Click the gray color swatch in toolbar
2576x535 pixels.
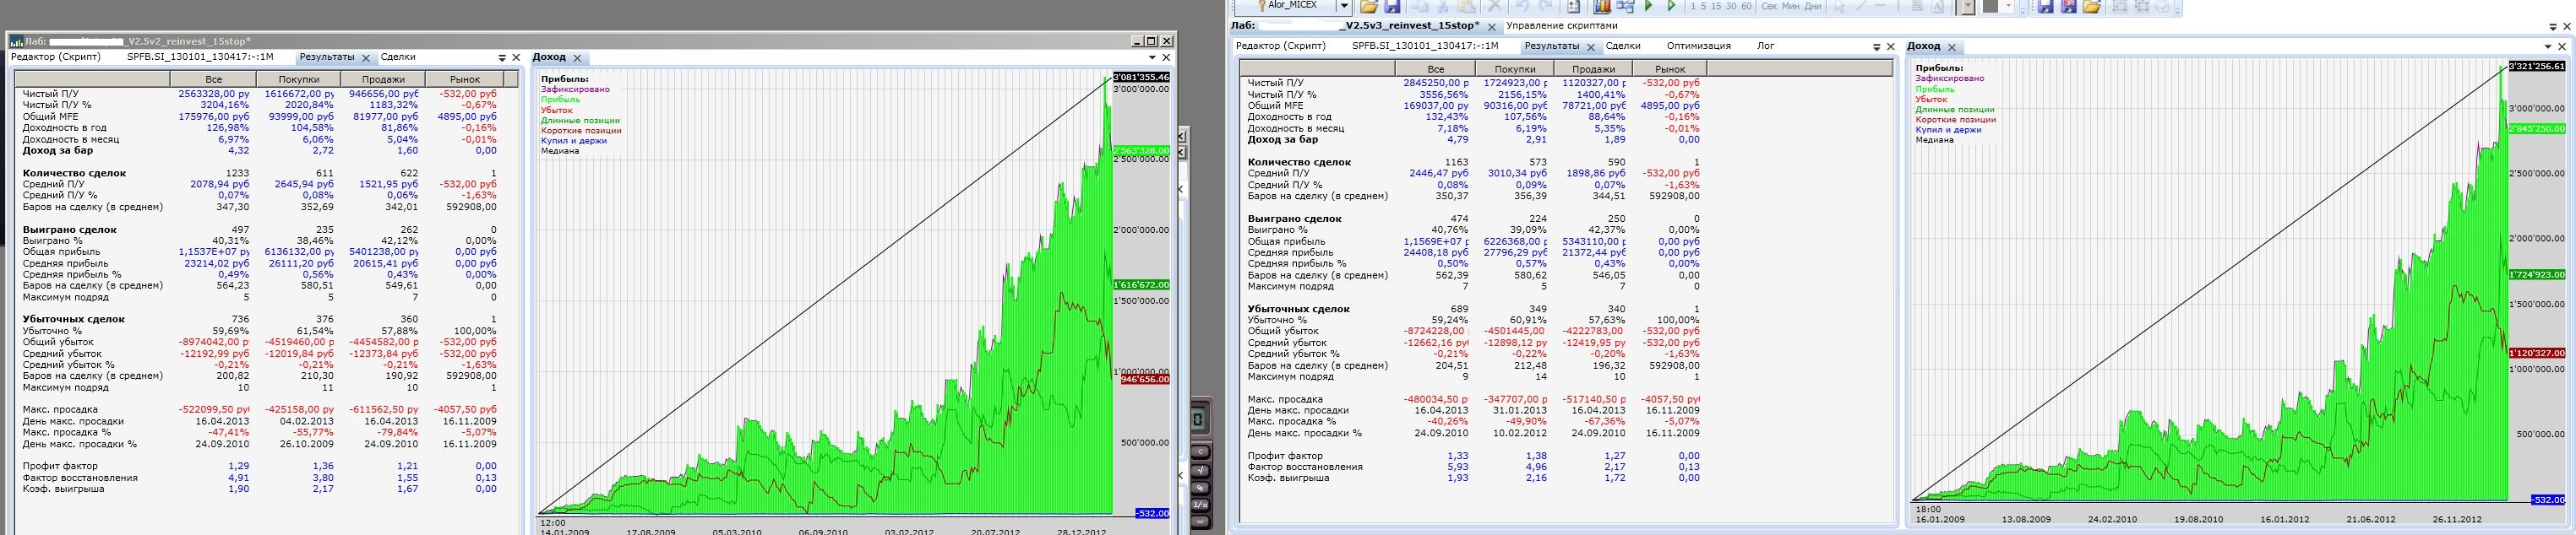1990,6
